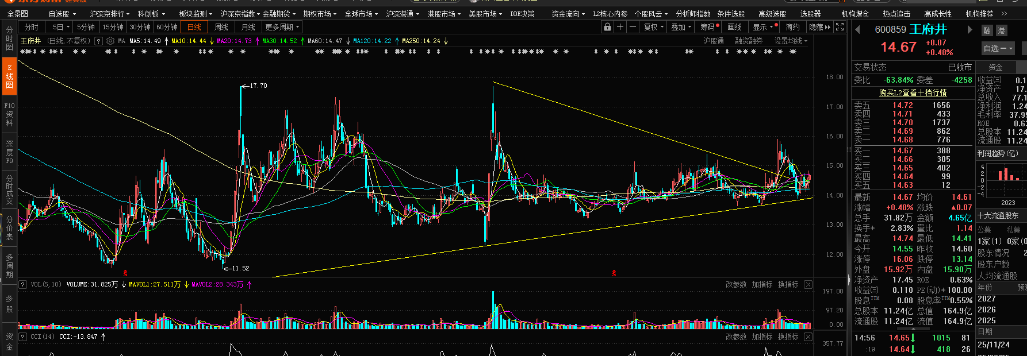Click 换指标 on CCI panel
1027x356 pixels.
[x=788, y=336]
